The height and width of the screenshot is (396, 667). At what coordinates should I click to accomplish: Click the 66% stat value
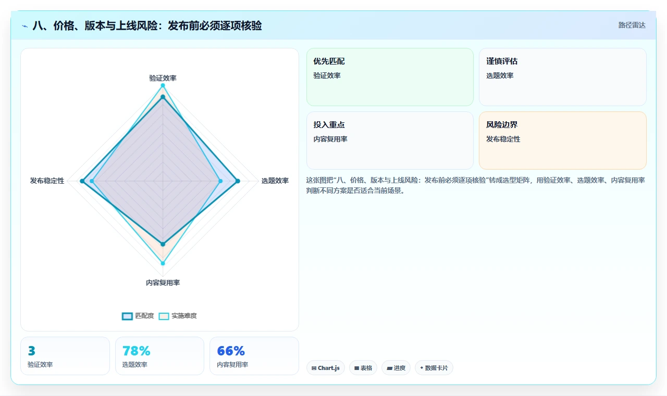[x=231, y=351]
